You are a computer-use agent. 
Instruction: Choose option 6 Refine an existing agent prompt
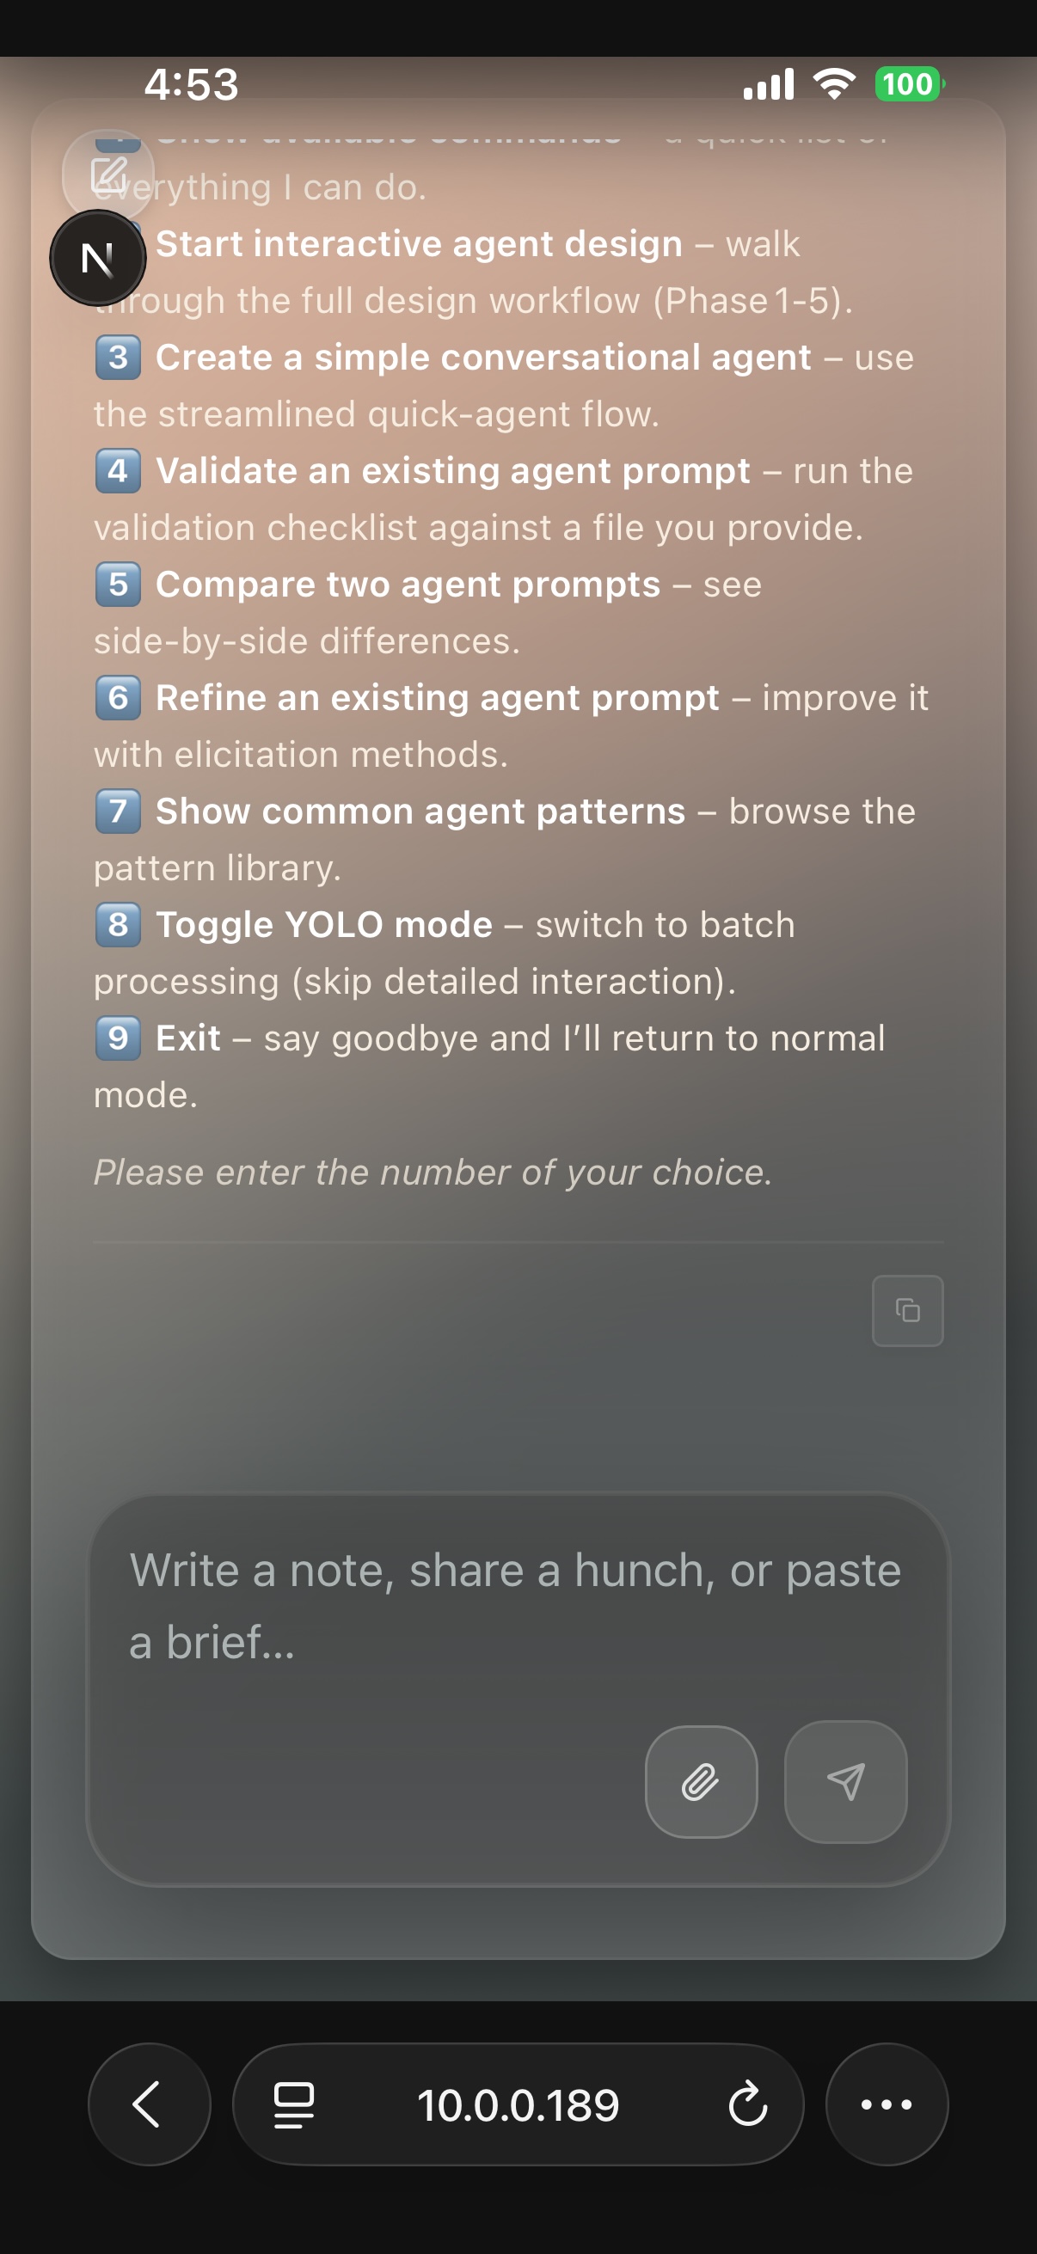tap(437, 698)
